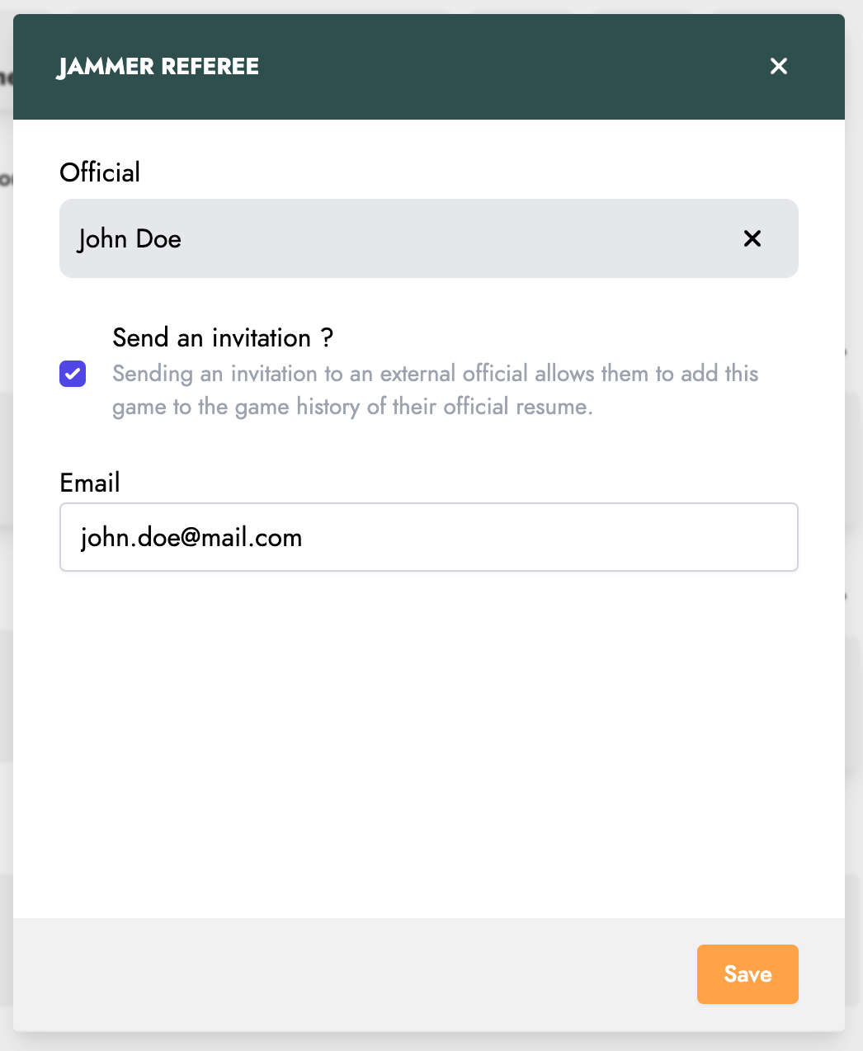Click the gray footer bar beside Save

(x=355, y=974)
